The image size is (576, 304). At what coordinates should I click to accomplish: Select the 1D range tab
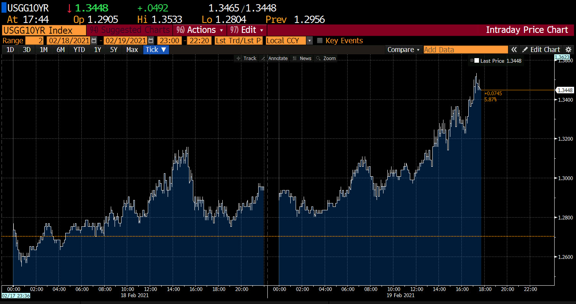[10, 50]
